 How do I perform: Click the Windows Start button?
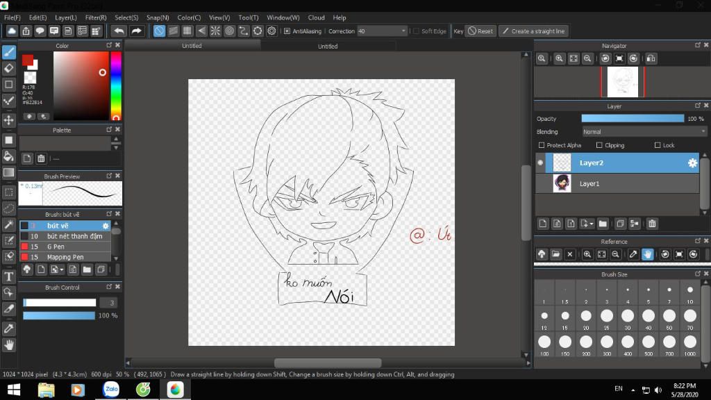coord(14,390)
